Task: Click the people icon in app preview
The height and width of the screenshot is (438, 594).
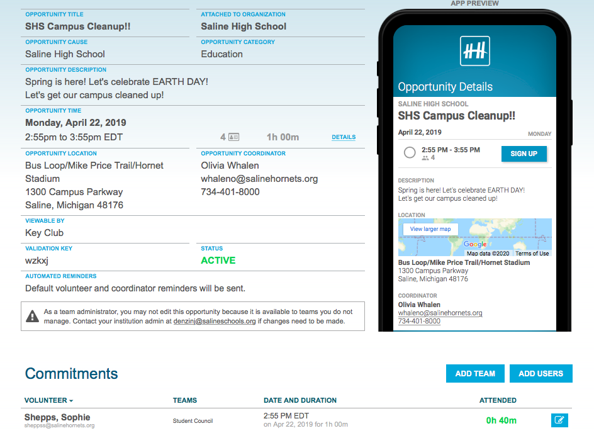Action: (425, 157)
